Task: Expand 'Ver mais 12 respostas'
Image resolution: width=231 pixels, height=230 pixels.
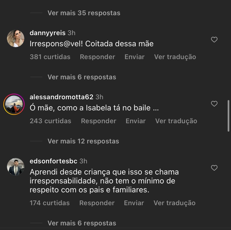Action: pyautogui.click(x=83, y=141)
